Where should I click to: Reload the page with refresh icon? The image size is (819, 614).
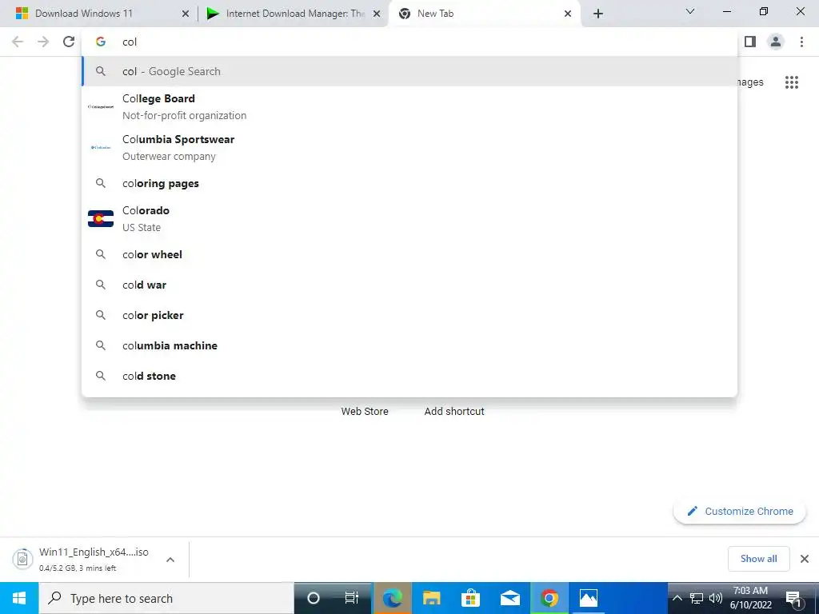pos(69,42)
